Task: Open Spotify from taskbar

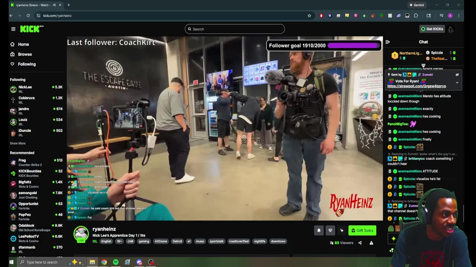Action: coord(116,262)
